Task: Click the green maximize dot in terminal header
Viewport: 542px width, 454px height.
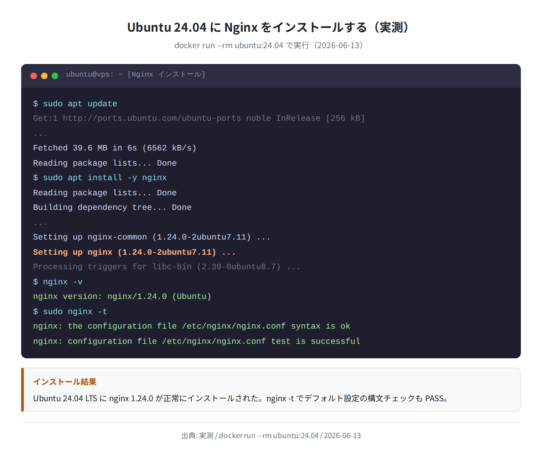Action: pyautogui.click(x=55, y=76)
